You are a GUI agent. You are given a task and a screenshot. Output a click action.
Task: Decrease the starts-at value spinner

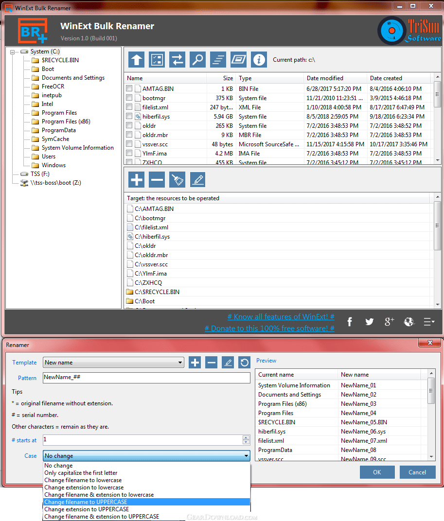pyautogui.click(x=246, y=442)
